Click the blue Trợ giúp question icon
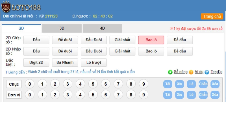The width and height of the screenshot is (226, 113). 207,72
